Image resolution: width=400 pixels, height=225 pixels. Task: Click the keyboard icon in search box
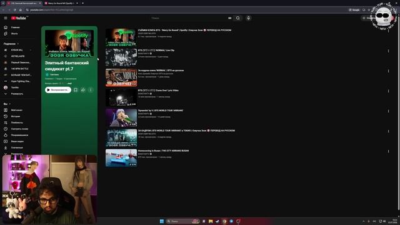(229, 18)
